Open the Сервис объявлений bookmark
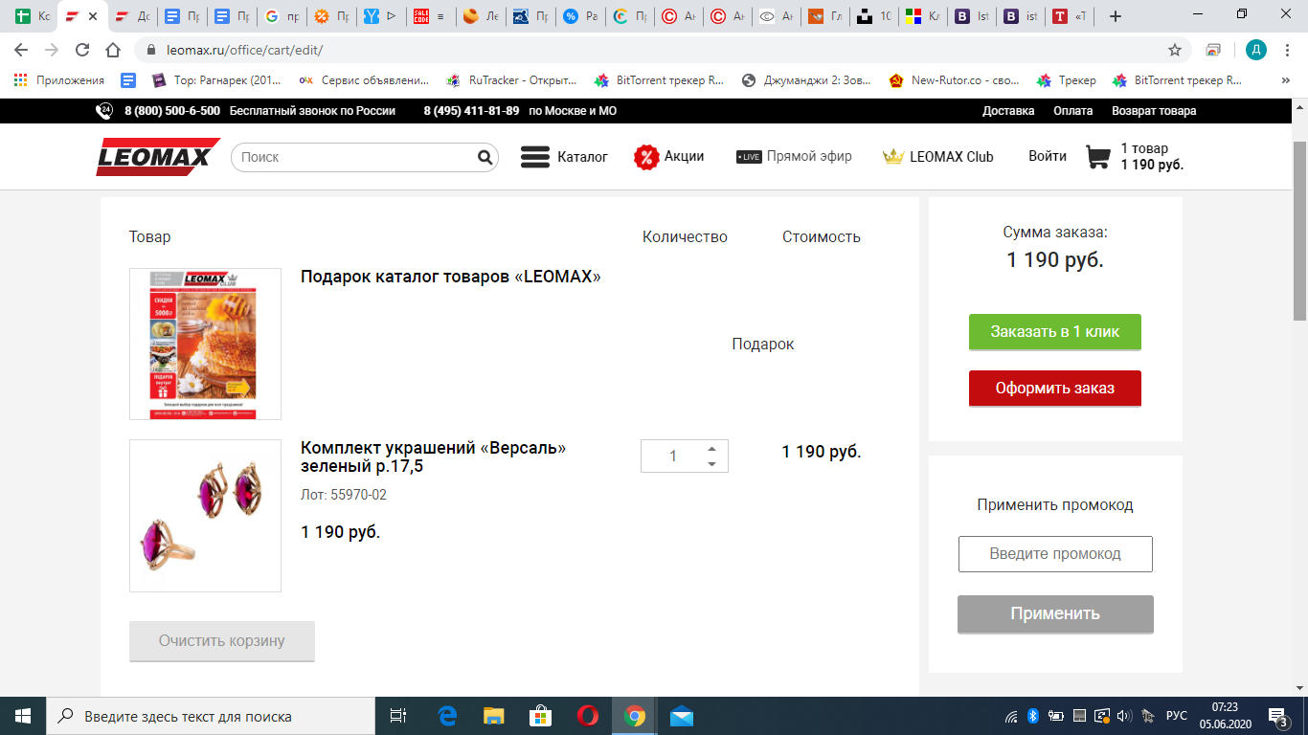Image resolution: width=1308 pixels, height=735 pixels. coord(365,80)
